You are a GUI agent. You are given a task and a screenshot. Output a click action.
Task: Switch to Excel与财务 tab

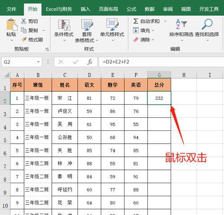click(59, 9)
